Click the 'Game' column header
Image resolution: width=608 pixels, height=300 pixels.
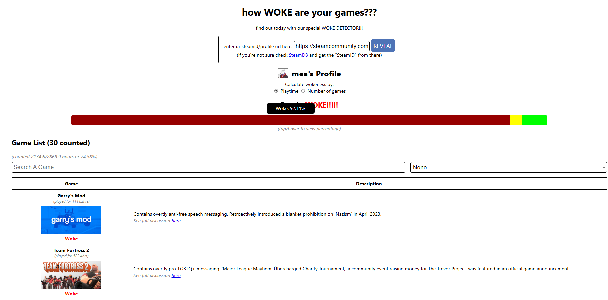[71, 184]
